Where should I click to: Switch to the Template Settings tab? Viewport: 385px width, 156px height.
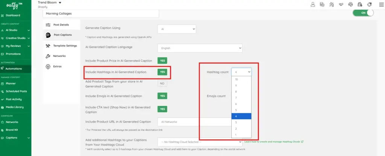(x=61, y=46)
